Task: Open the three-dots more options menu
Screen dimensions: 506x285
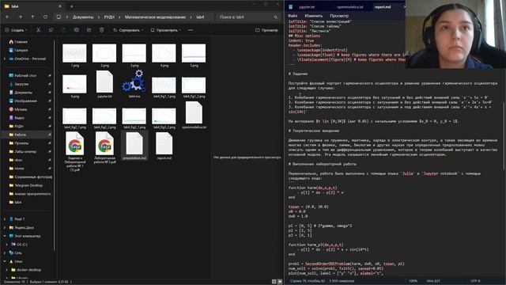Action: tap(191, 30)
